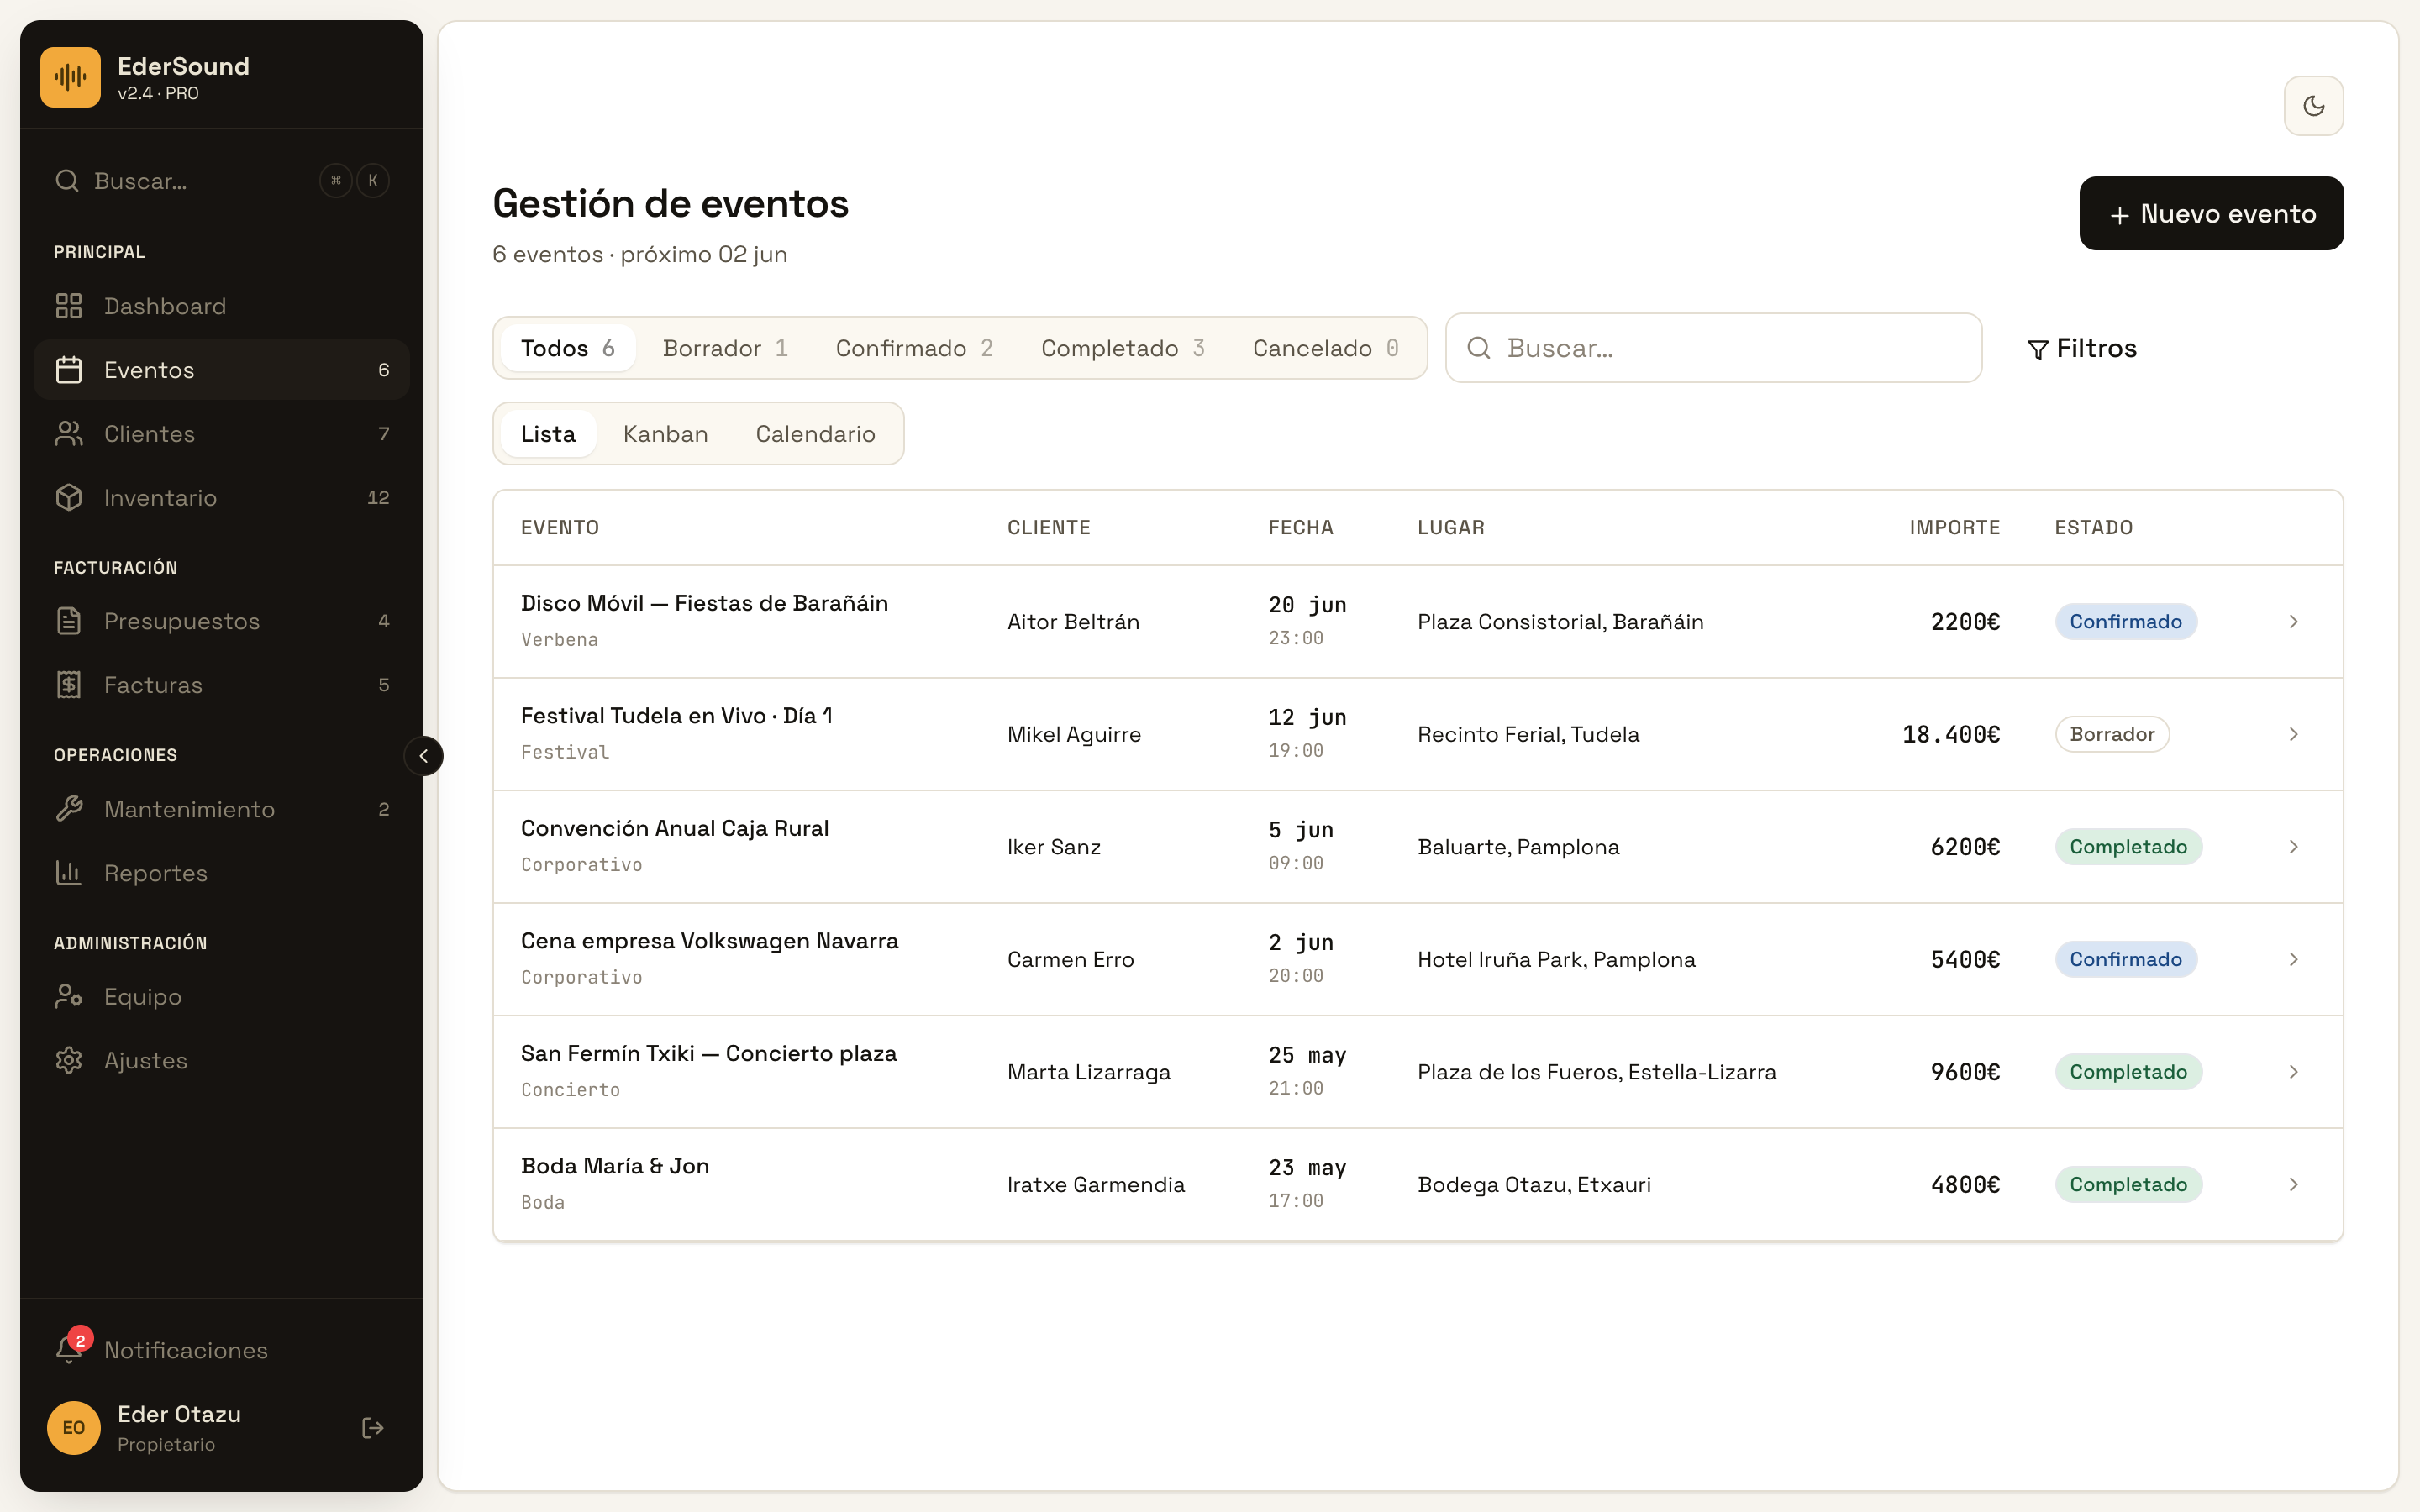
Task: Open Mantenimiento wrench icon
Action: pyautogui.click(x=69, y=809)
